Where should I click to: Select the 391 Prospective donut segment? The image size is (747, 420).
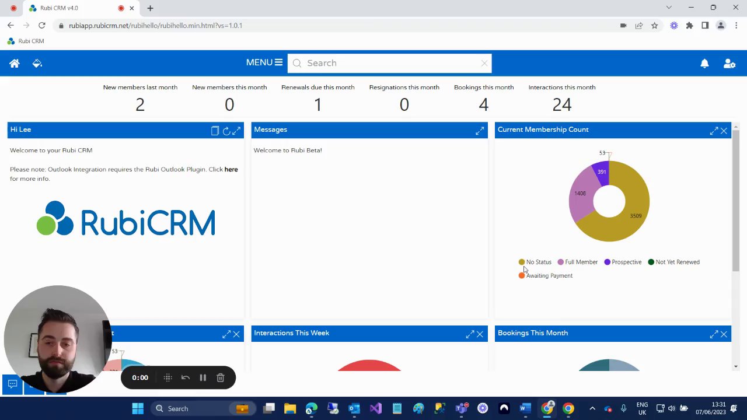[602, 171]
